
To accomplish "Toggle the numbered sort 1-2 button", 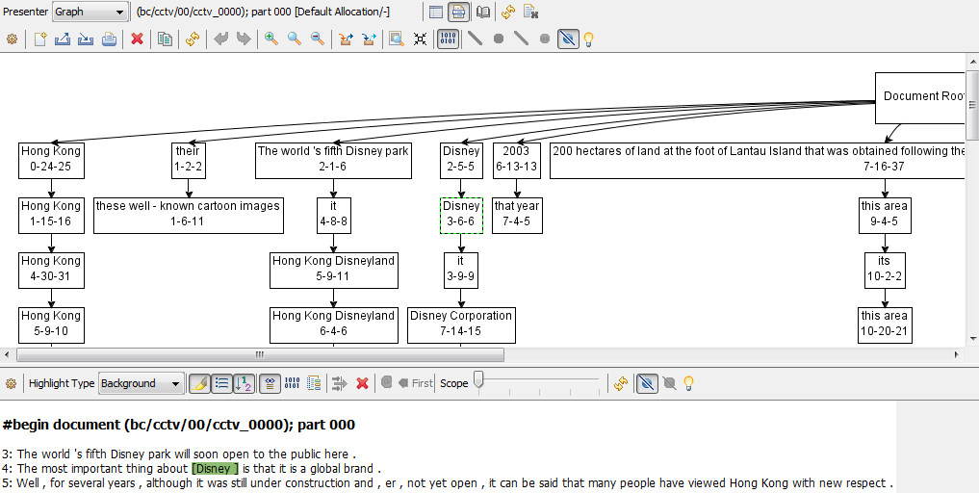I will [245, 383].
